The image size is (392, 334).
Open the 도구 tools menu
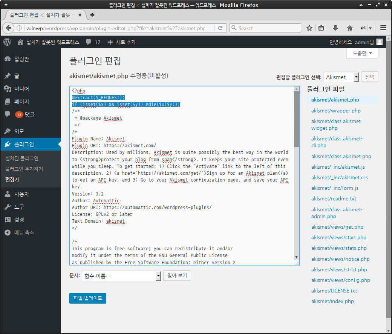(31, 207)
